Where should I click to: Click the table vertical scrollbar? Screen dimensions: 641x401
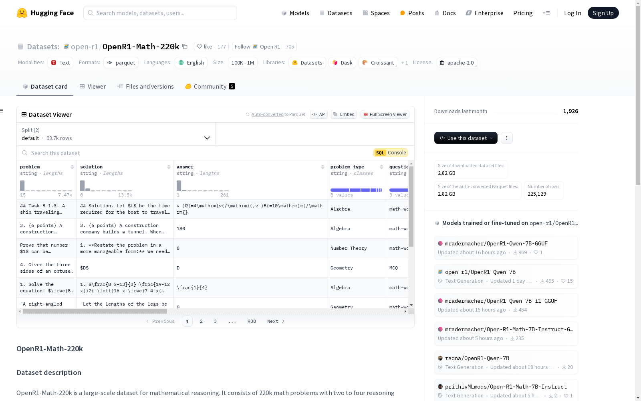411,207
